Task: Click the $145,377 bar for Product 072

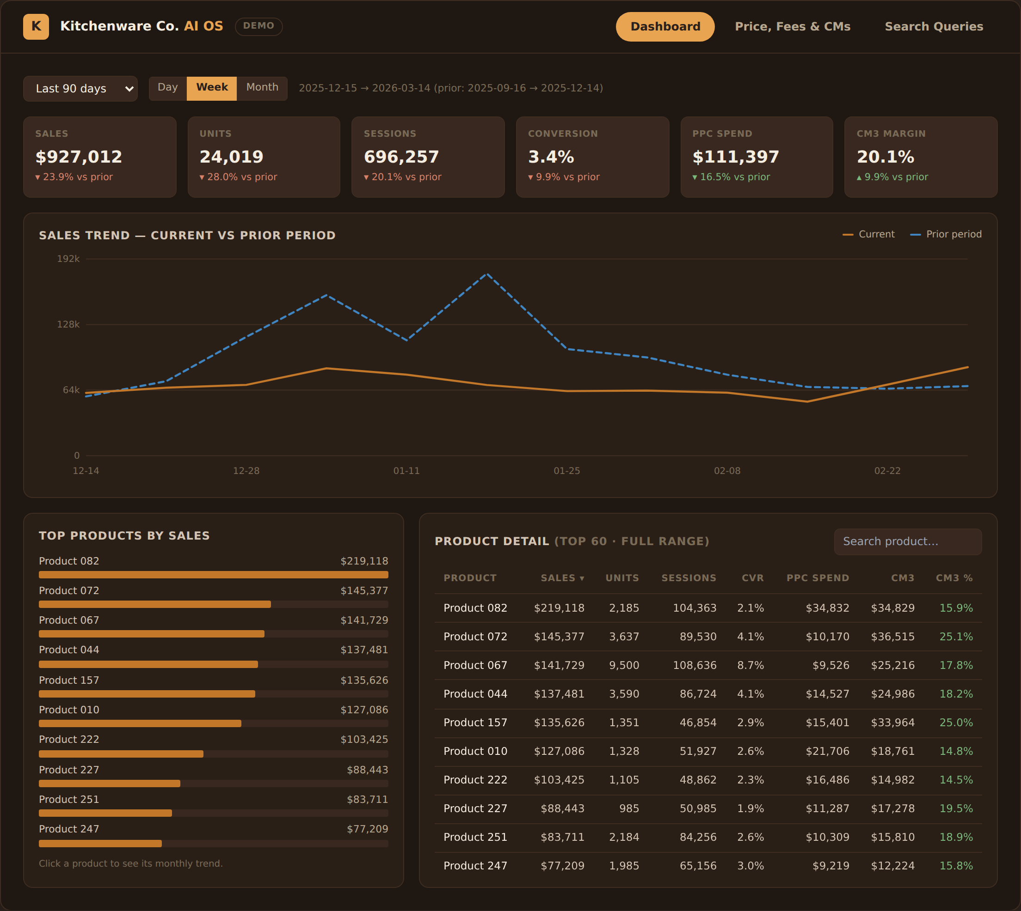Action: [x=155, y=605]
